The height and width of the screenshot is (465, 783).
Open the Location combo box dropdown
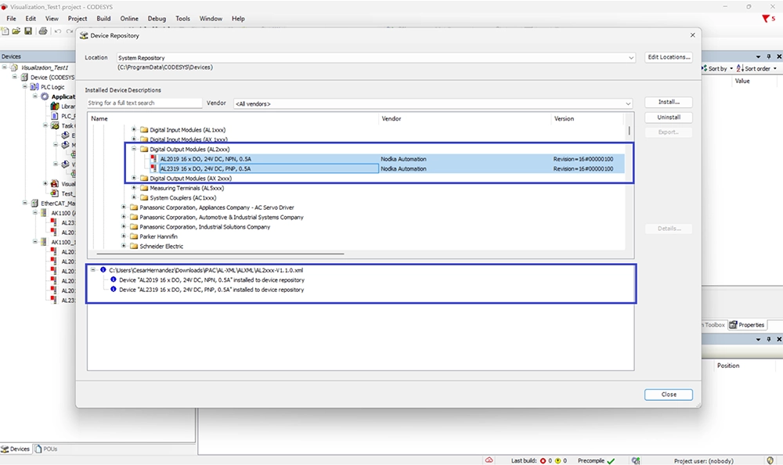pos(630,58)
